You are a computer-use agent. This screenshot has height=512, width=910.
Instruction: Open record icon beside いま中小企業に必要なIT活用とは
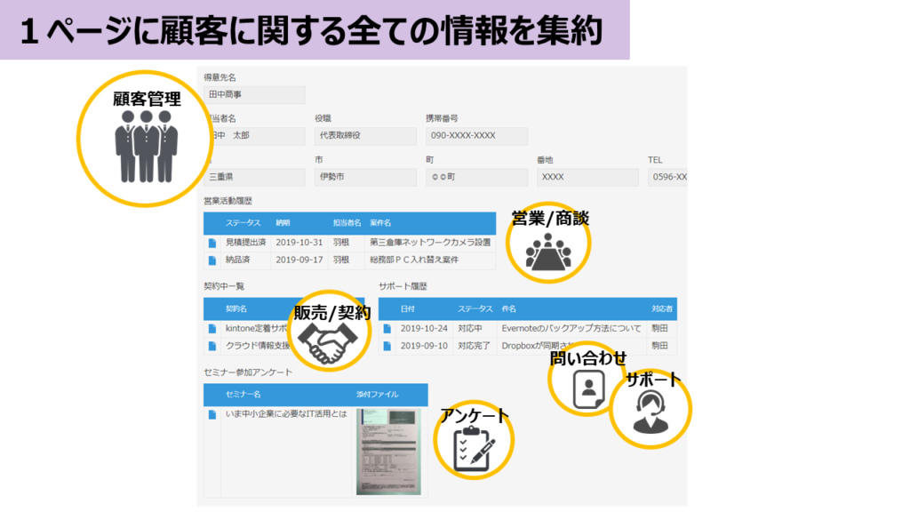(212, 414)
